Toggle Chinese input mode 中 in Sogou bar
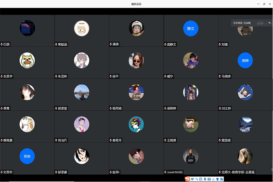The image size is (273, 182). pyautogui.click(x=193, y=179)
